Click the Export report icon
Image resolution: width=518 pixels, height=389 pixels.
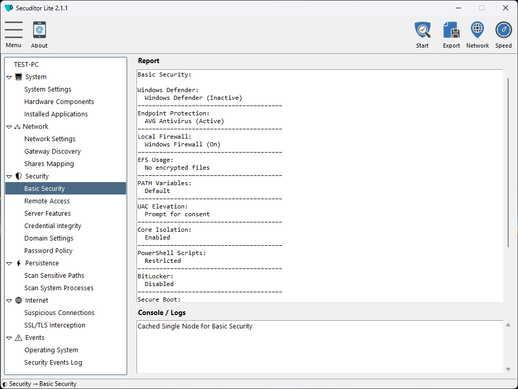451,30
